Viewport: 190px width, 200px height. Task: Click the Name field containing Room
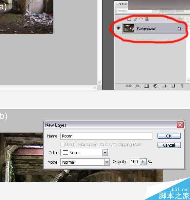pos(106,136)
